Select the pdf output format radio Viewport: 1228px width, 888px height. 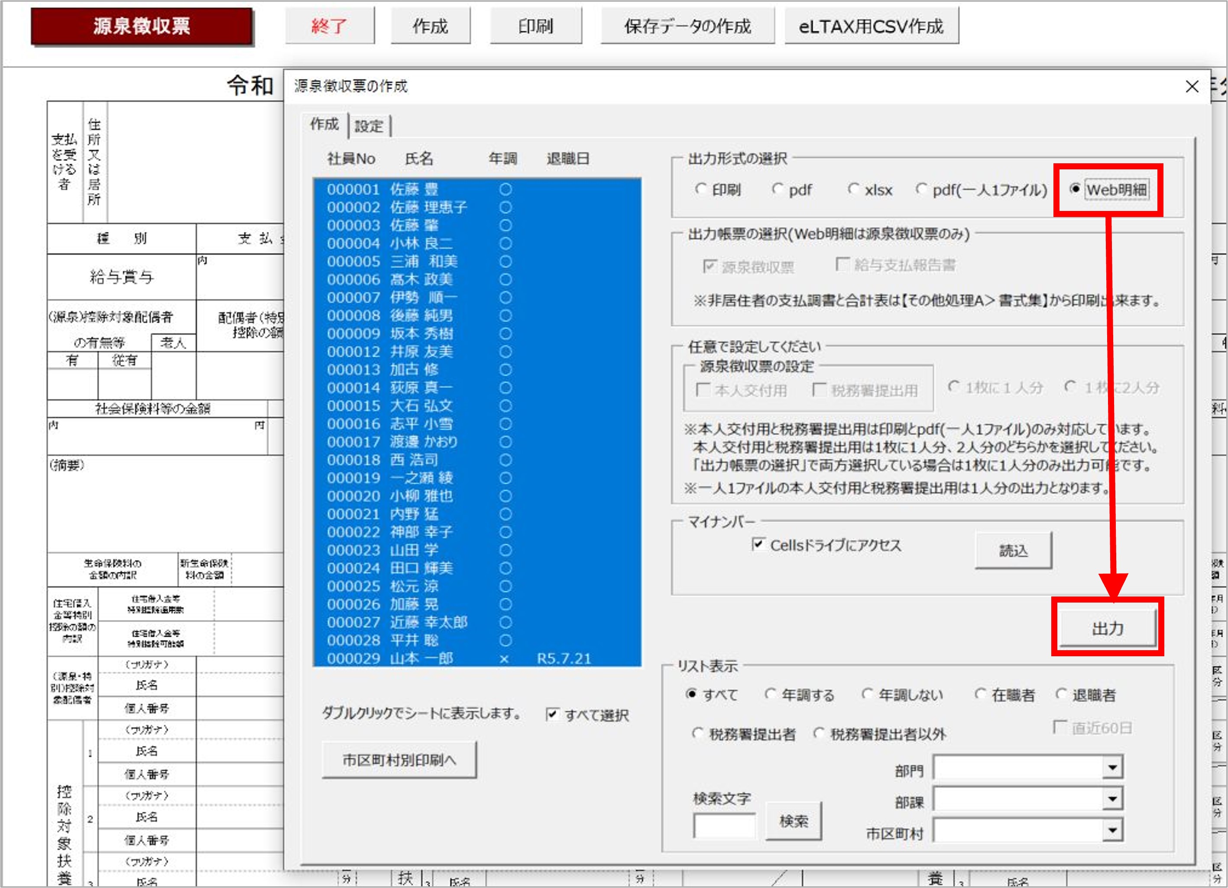click(778, 190)
